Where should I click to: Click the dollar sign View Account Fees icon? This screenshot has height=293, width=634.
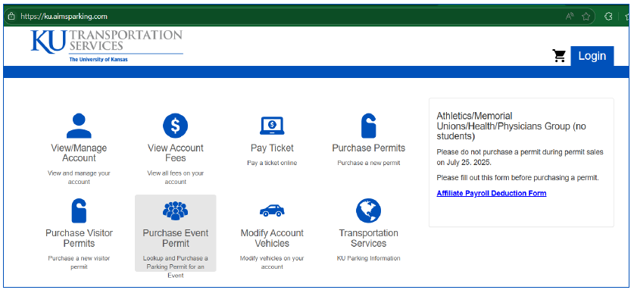175,126
